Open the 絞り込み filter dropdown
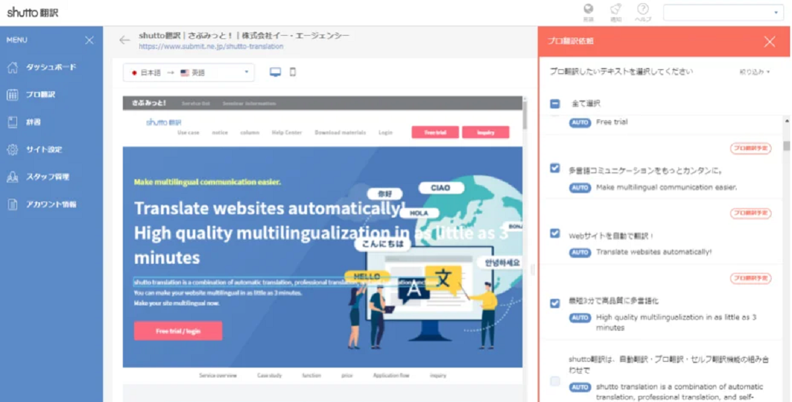The width and height of the screenshot is (792, 402). [x=755, y=72]
